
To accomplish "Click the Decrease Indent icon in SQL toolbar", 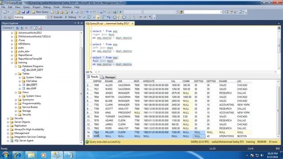I will tap(141, 17).
